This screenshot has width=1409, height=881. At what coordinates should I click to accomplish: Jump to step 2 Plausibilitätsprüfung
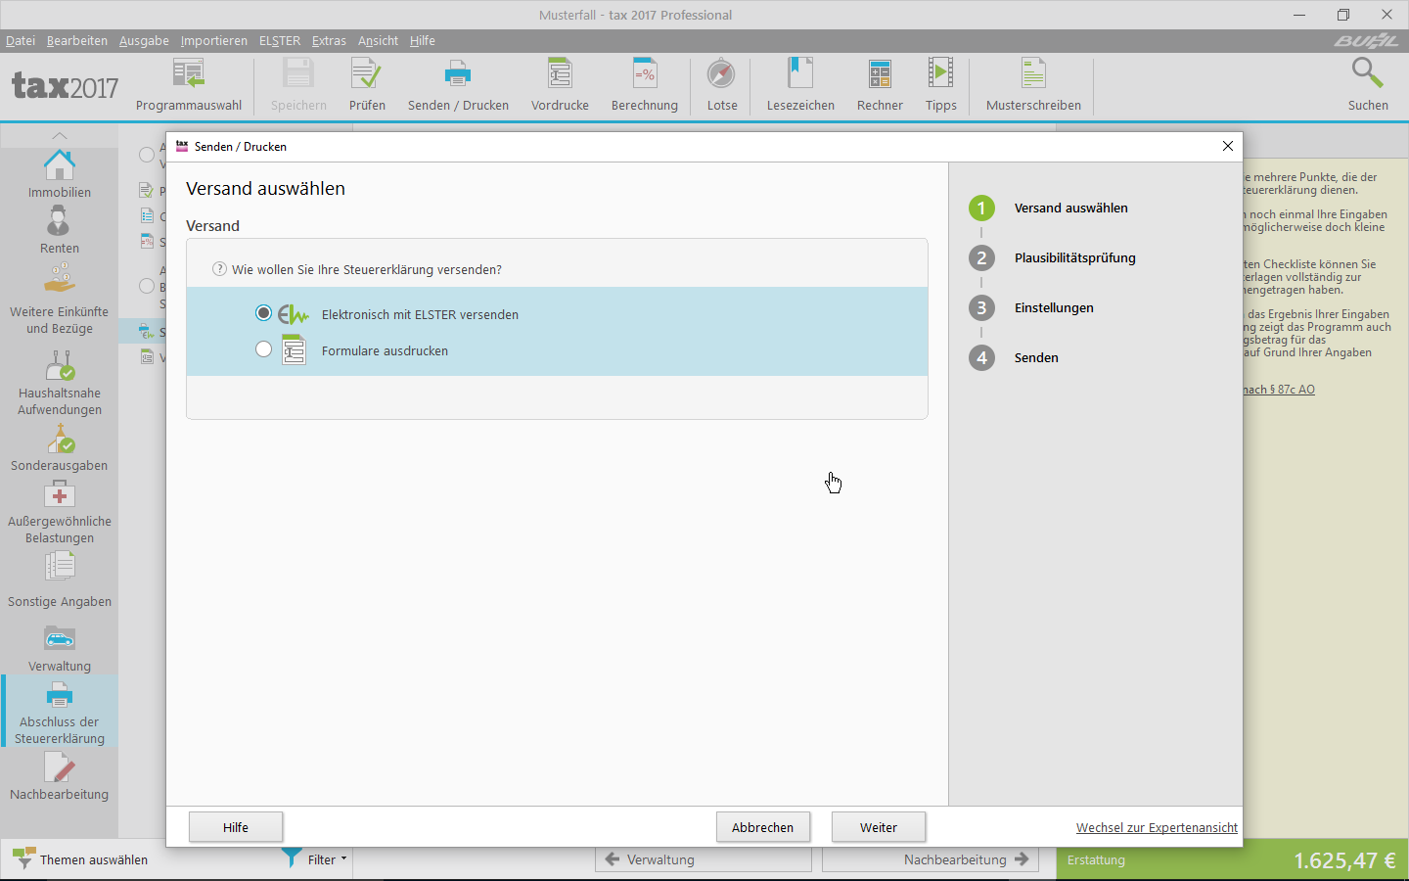pos(1074,258)
